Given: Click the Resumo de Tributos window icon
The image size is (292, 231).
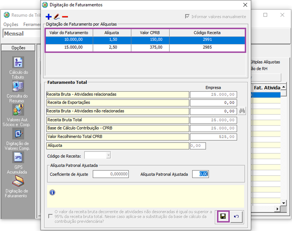Looking at the screenshot, I should [7, 15].
